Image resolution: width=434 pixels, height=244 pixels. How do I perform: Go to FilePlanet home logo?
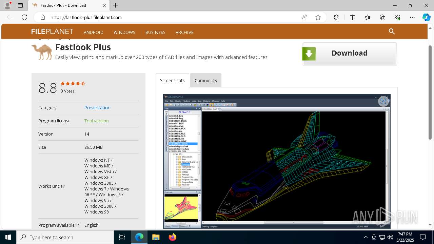coord(52,32)
